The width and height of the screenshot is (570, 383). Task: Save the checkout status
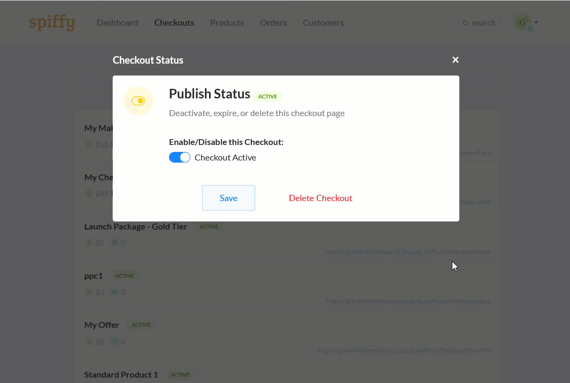click(228, 198)
